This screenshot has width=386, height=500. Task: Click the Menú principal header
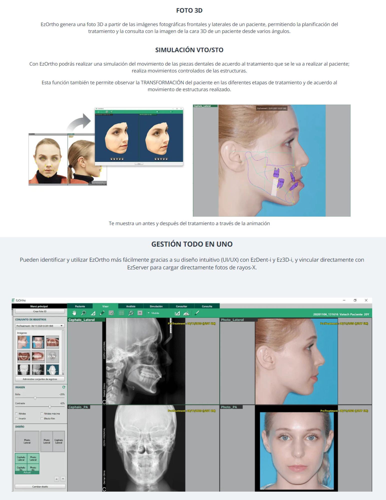pos(39,306)
